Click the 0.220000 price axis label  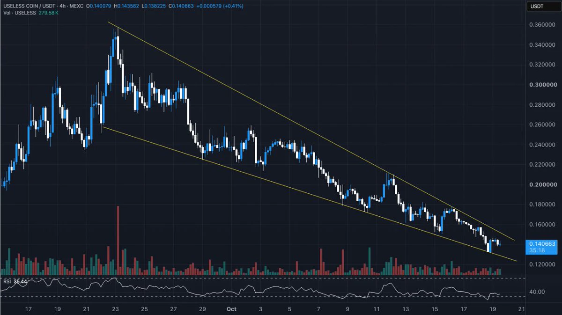coord(542,165)
